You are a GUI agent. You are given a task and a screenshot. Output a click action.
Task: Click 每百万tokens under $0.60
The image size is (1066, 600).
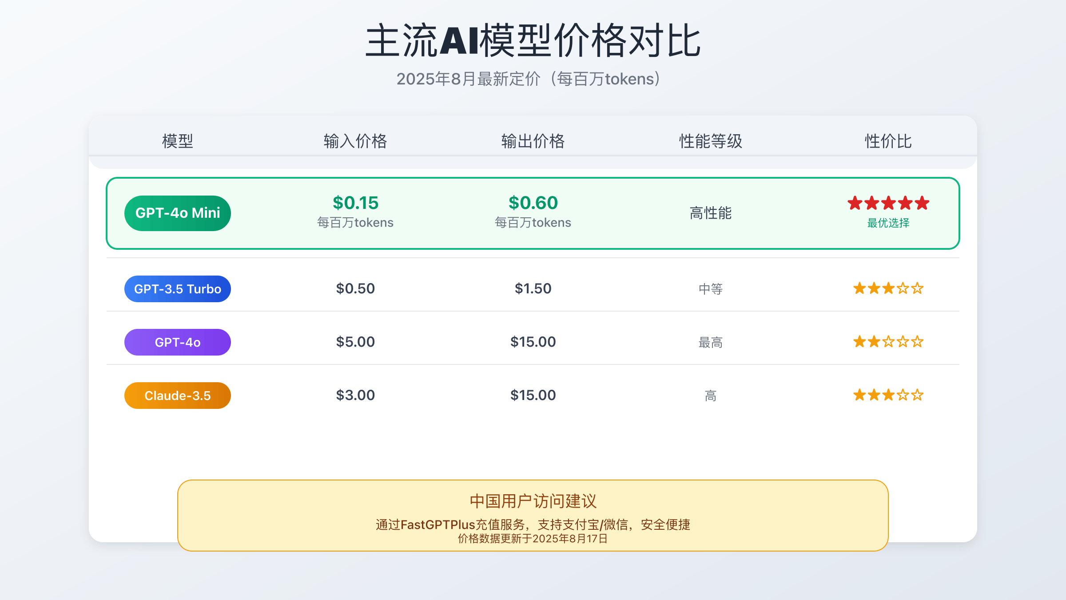pos(533,223)
